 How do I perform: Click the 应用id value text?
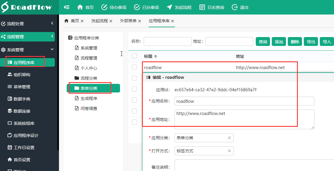[215, 90]
